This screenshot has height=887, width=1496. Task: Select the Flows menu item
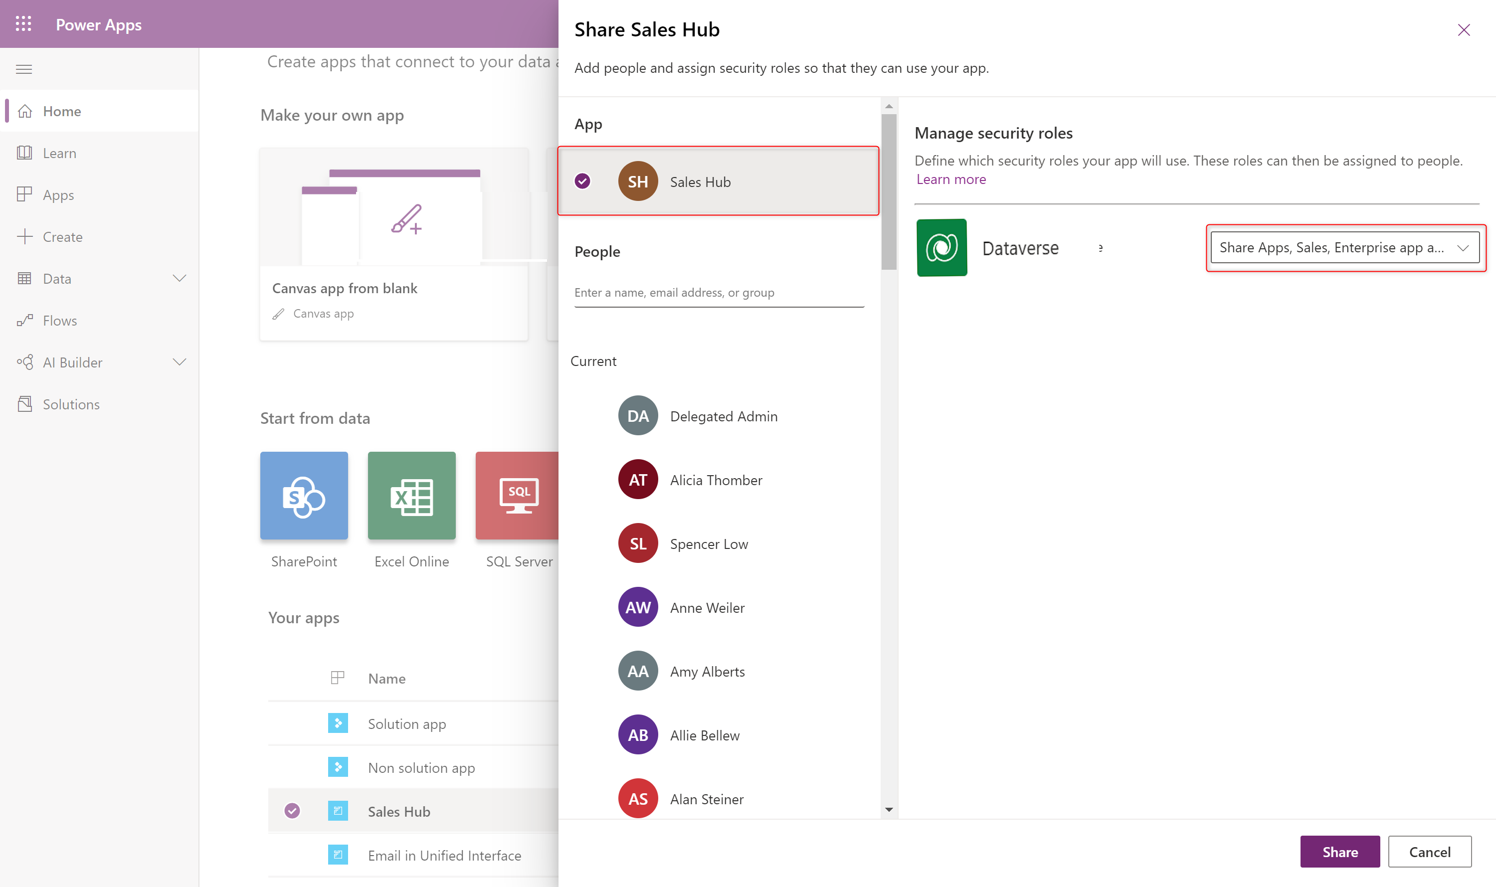click(59, 320)
